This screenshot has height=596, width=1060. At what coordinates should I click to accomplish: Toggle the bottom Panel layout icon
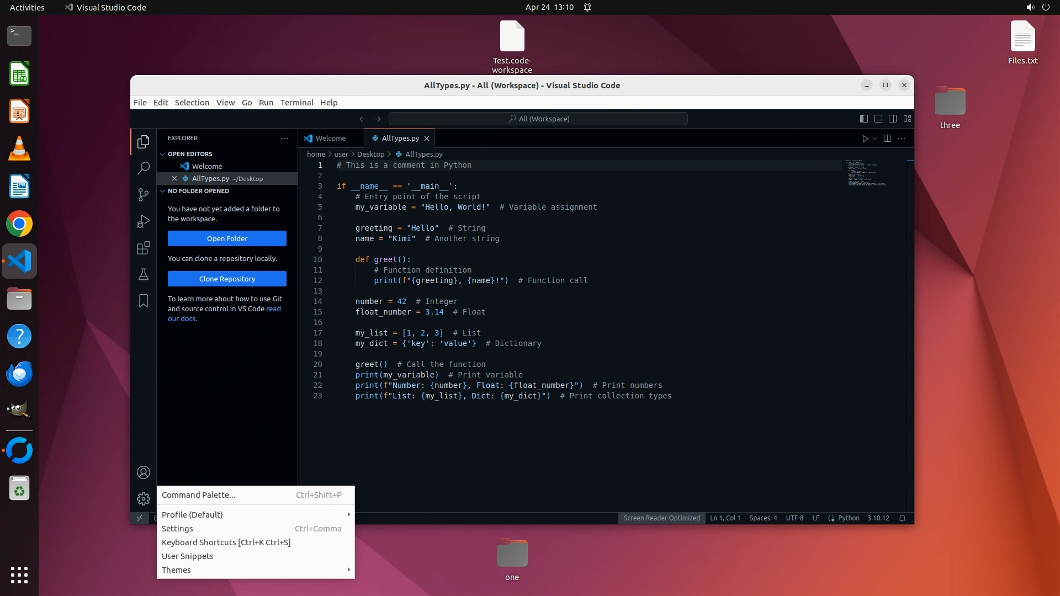(x=878, y=119)
